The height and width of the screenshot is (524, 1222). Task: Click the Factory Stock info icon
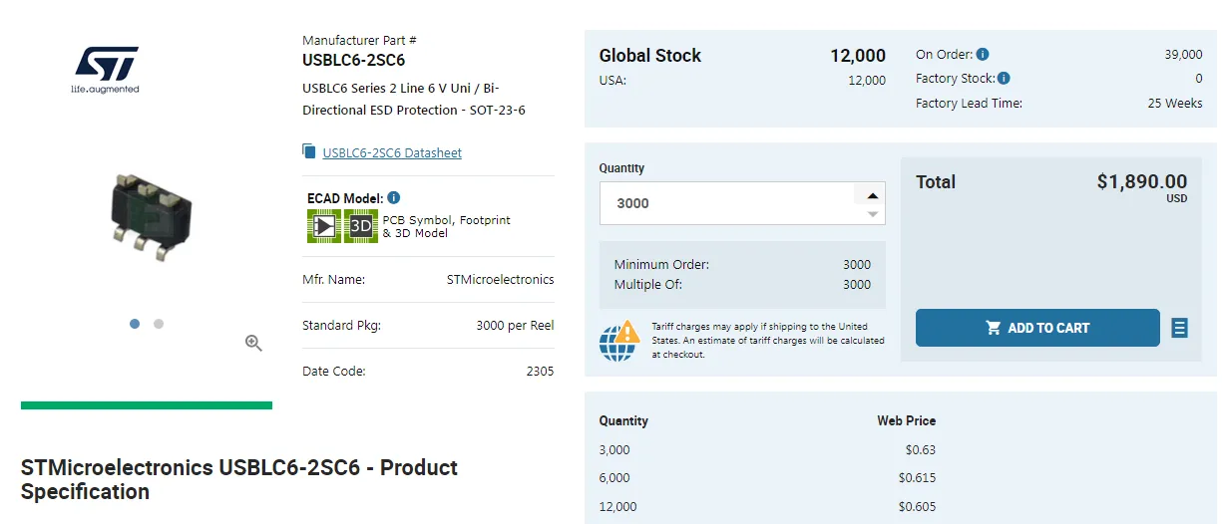[1004, 78]
